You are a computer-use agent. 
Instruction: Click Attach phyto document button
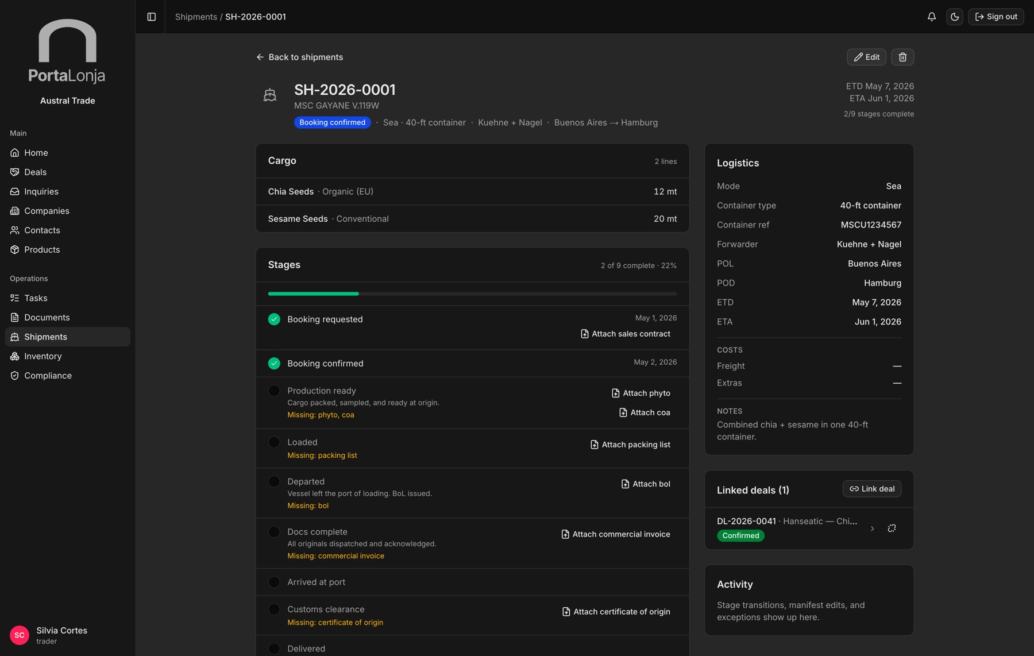641,393
